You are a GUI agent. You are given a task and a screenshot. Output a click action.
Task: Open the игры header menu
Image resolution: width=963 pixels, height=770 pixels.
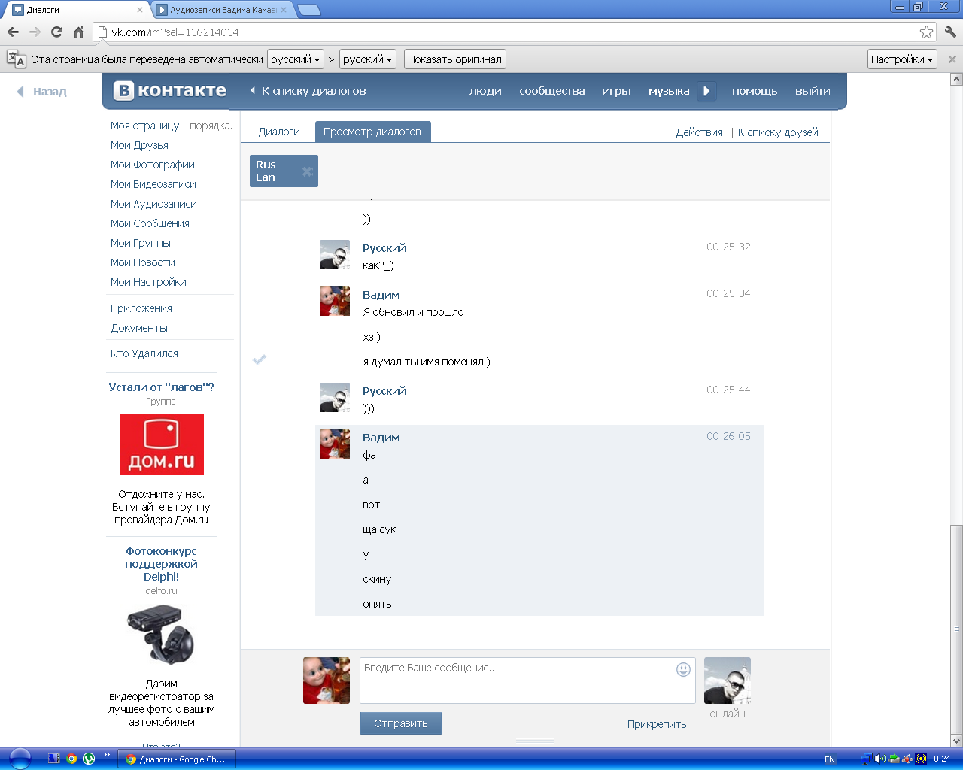tap(617, 91)
